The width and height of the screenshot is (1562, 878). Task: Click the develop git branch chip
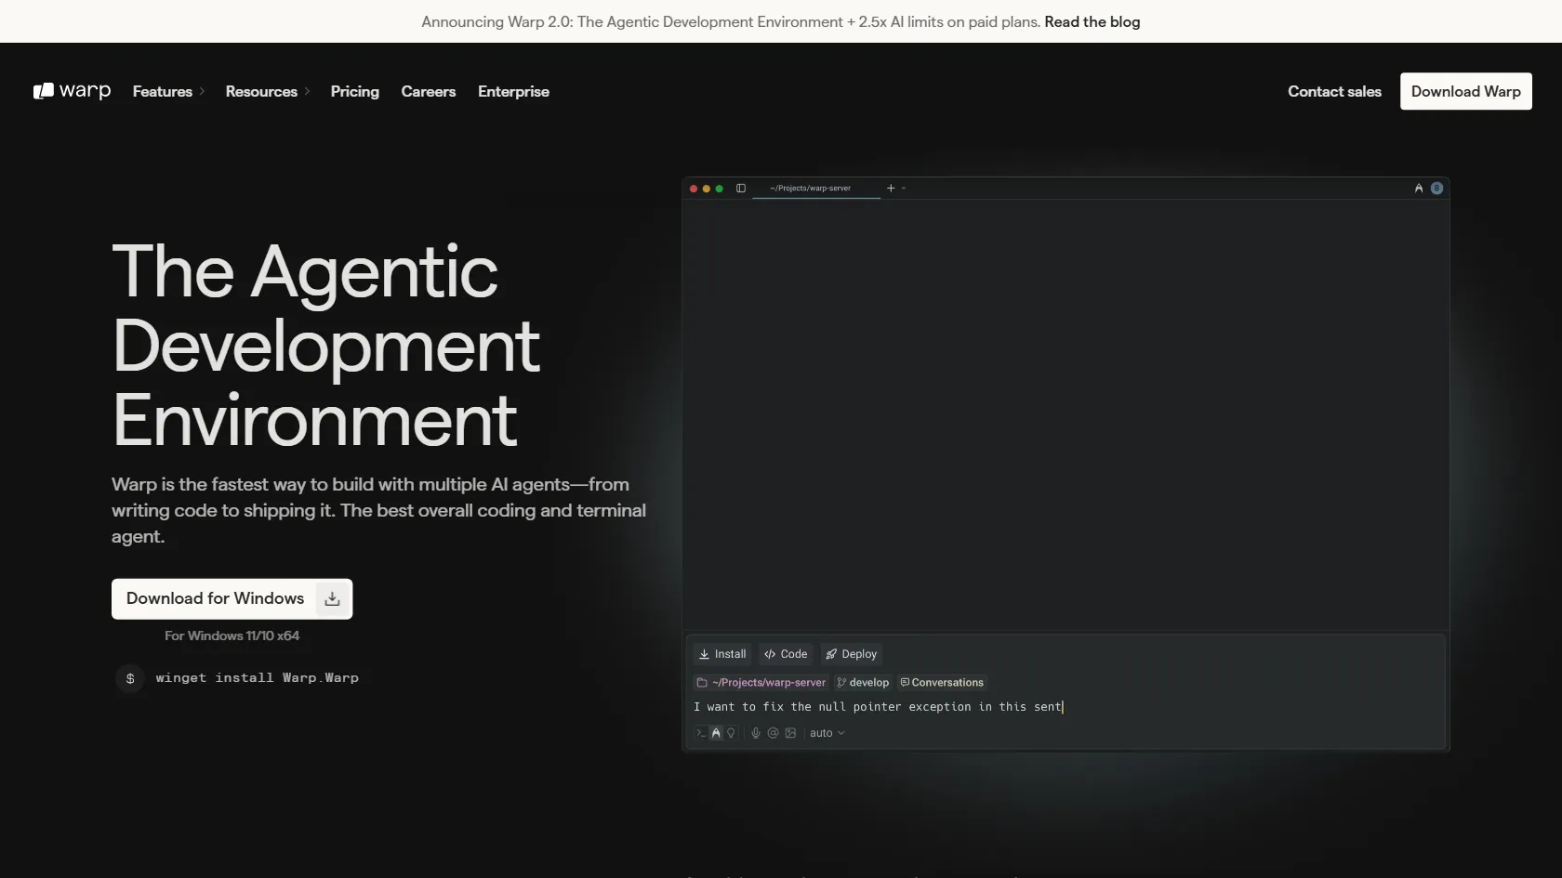[863, 682]
